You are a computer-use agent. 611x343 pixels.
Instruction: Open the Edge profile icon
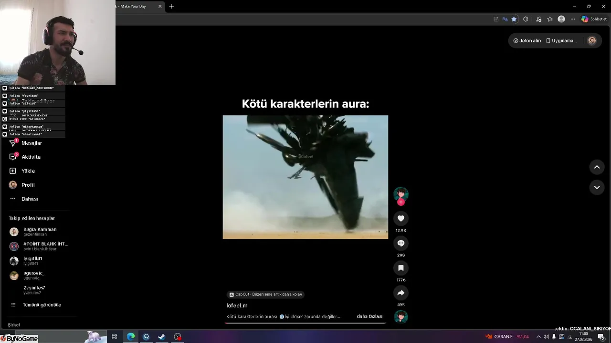[x=561, y=19]
